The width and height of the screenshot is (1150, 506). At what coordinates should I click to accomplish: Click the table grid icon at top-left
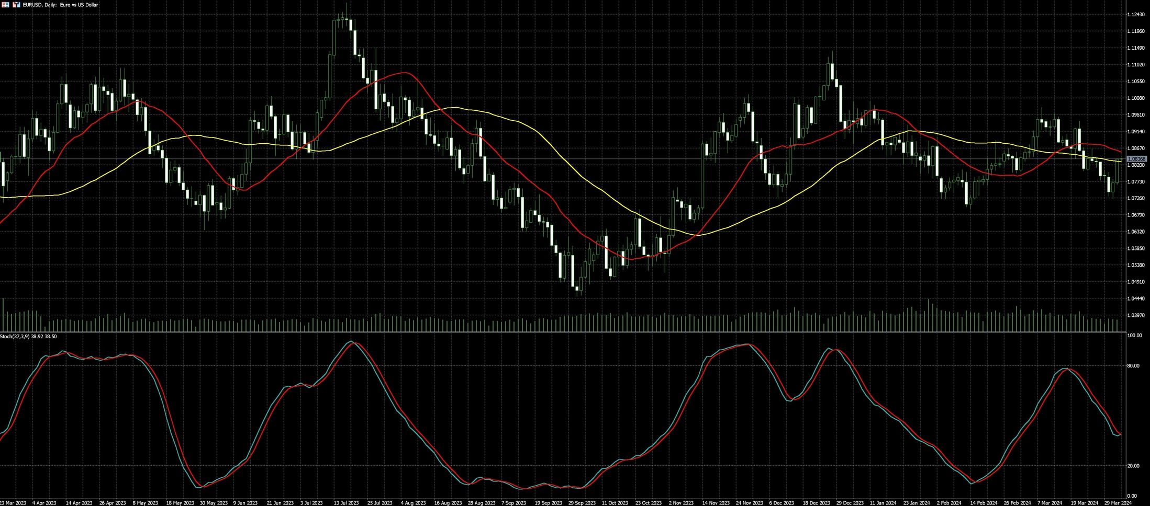[5, 5]
